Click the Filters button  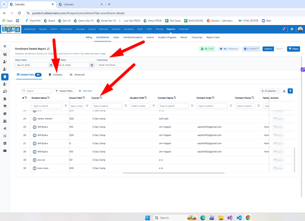coord(293,49)
